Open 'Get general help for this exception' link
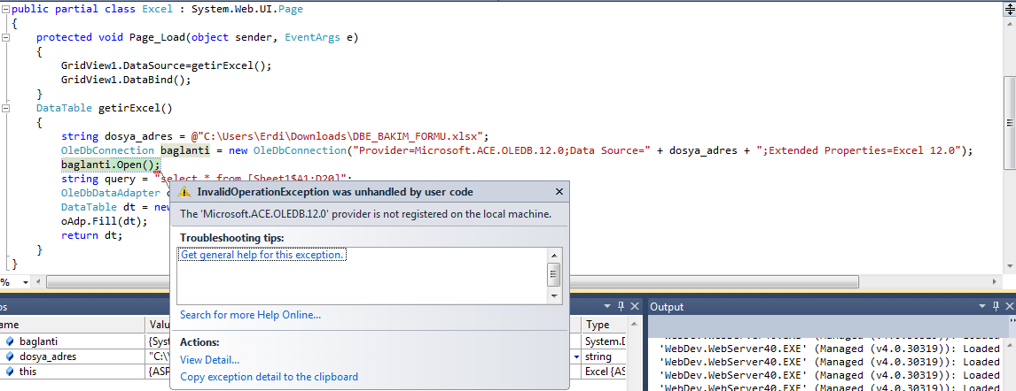The height and width of the screenshot is (391, 1016). point(262,255)
